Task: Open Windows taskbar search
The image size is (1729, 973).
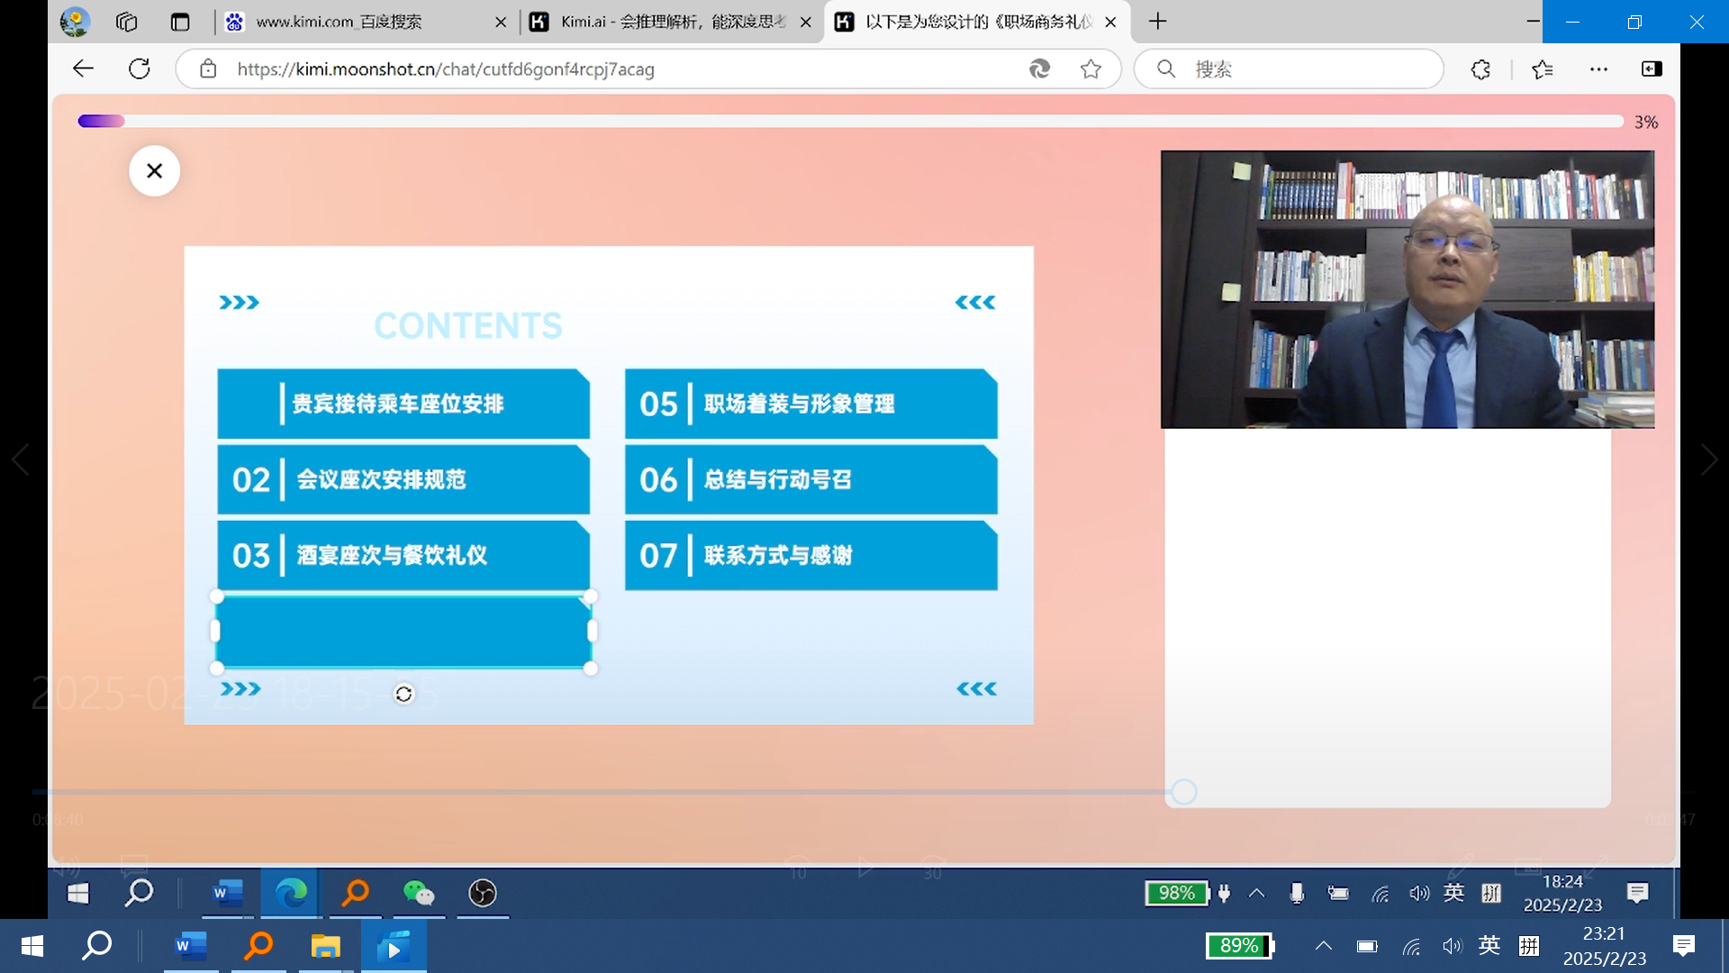Action: pyautogui.click(x=97, y=945)
